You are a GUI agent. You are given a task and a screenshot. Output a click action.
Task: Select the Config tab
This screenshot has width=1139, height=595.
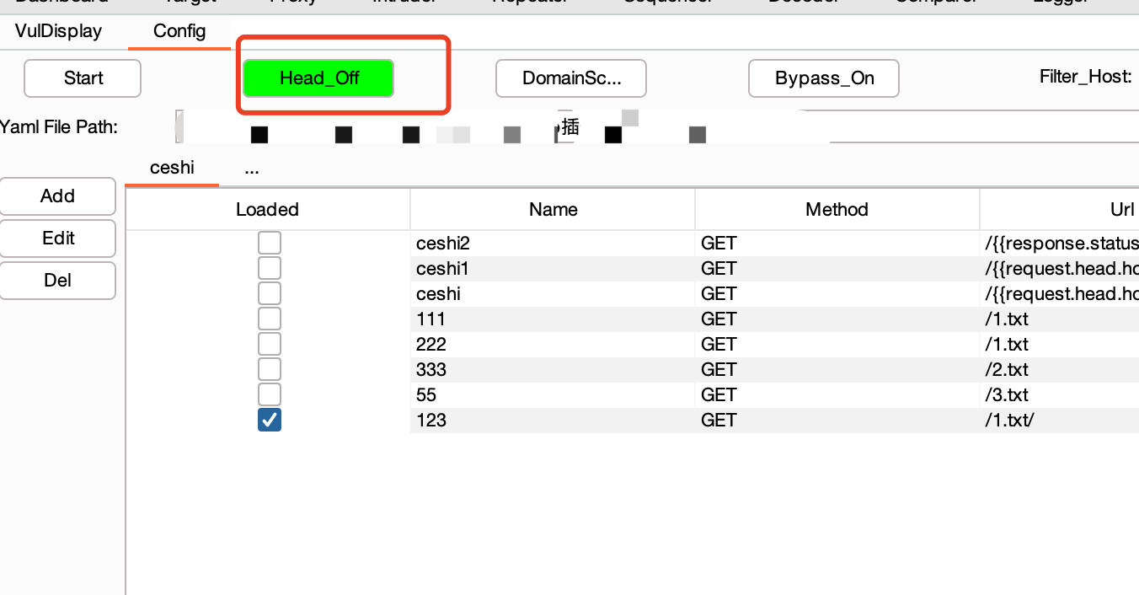click(179, 31)
